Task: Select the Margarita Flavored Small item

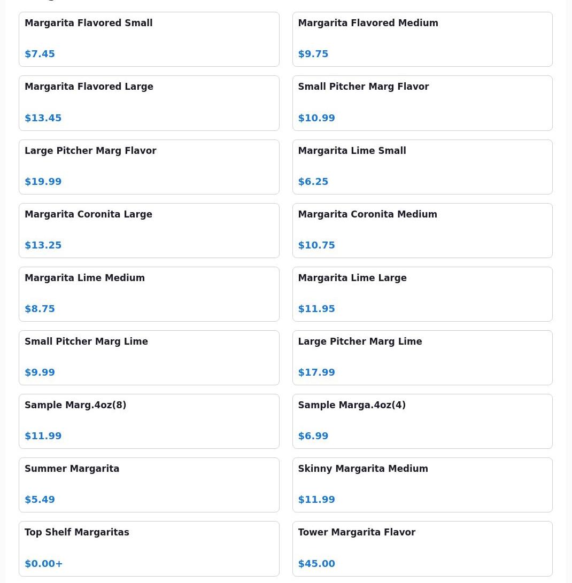Action: click(x=149, y=40)
